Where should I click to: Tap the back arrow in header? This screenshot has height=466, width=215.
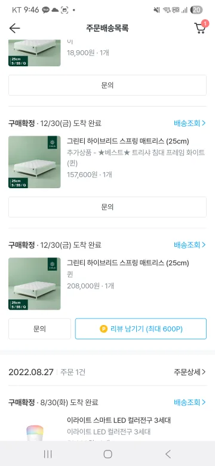pyautogui.click(x=14, y=28)
